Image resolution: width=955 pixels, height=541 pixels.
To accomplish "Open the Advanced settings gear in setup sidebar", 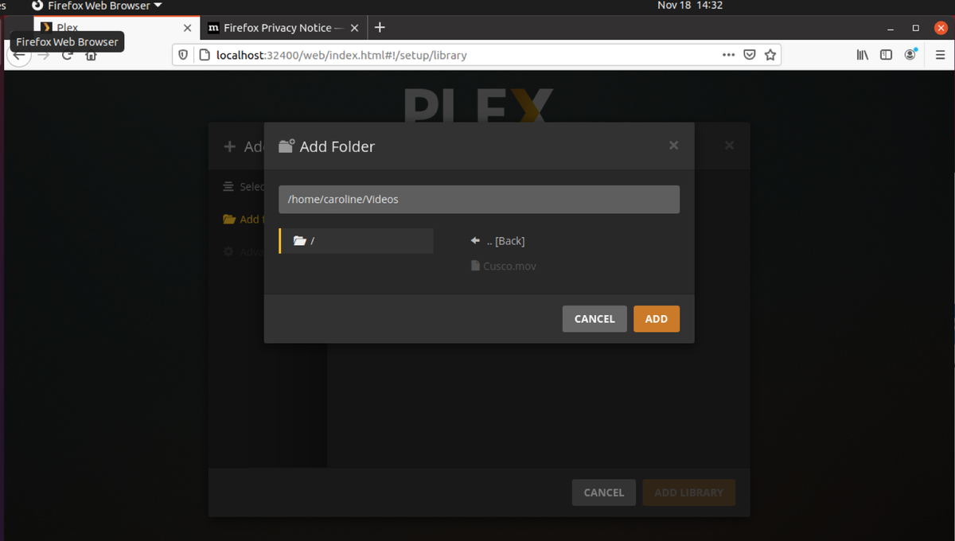I will pos(228,251).
